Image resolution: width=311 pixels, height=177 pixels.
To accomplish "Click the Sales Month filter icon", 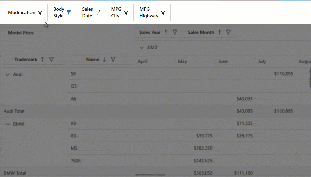I will 228,32.
